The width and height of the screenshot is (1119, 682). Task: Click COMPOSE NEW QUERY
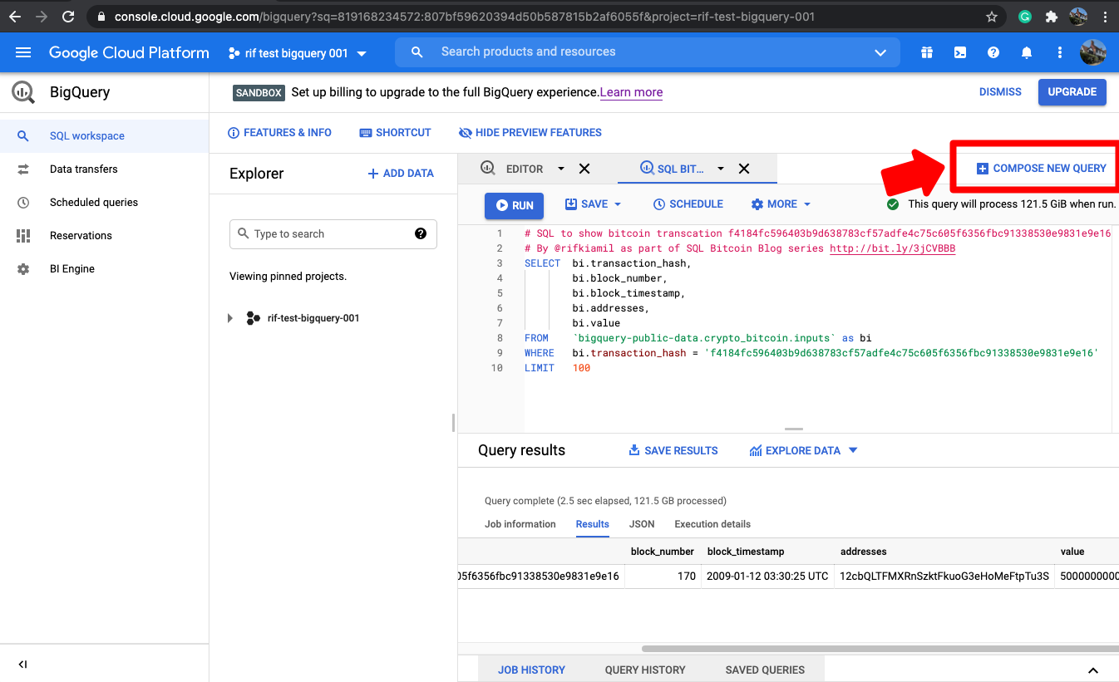(x=1041, y=169)
